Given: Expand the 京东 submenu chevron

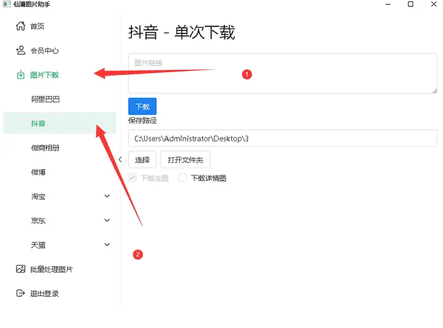Looking at the screenshot, I should (107, 221).
